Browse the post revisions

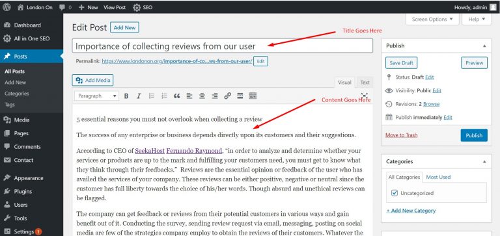click(431, 104)
